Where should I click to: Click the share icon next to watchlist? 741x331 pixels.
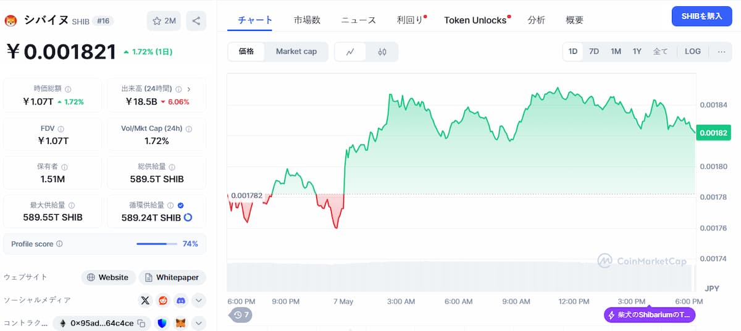196,21
